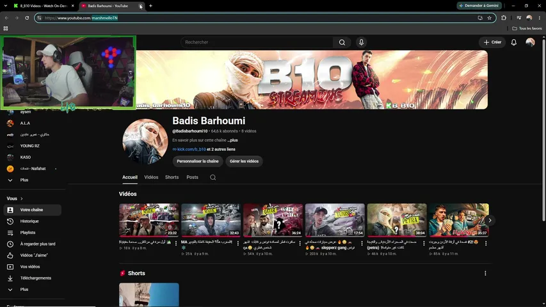Open the notifications bell
The width and height of the screenshot is (546, 307).
coord(513,42)
